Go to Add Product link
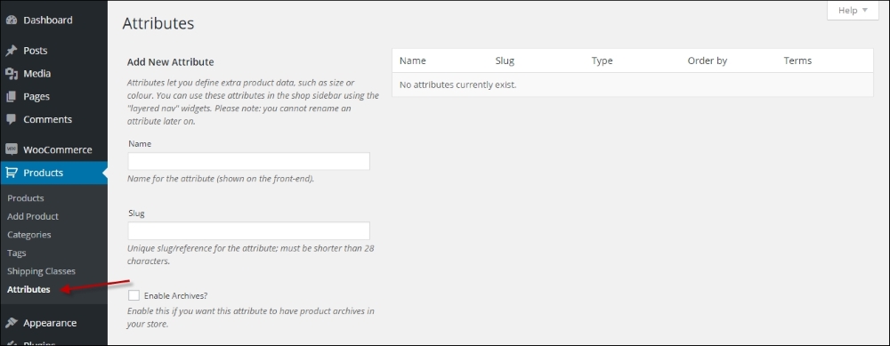Screen dimensions: 890x346 pyautogui.click(x=33, y=216)
